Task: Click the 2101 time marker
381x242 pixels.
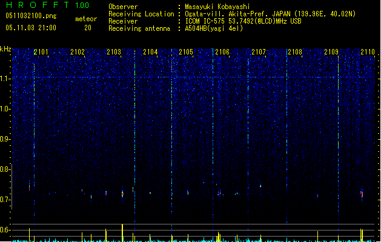Action: 41,52
